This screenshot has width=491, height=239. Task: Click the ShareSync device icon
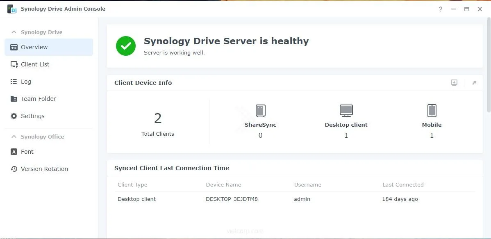(x=260, y=111)
